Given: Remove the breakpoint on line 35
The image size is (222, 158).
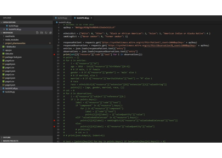Looking at the screenshot, I should pos(54,121).
